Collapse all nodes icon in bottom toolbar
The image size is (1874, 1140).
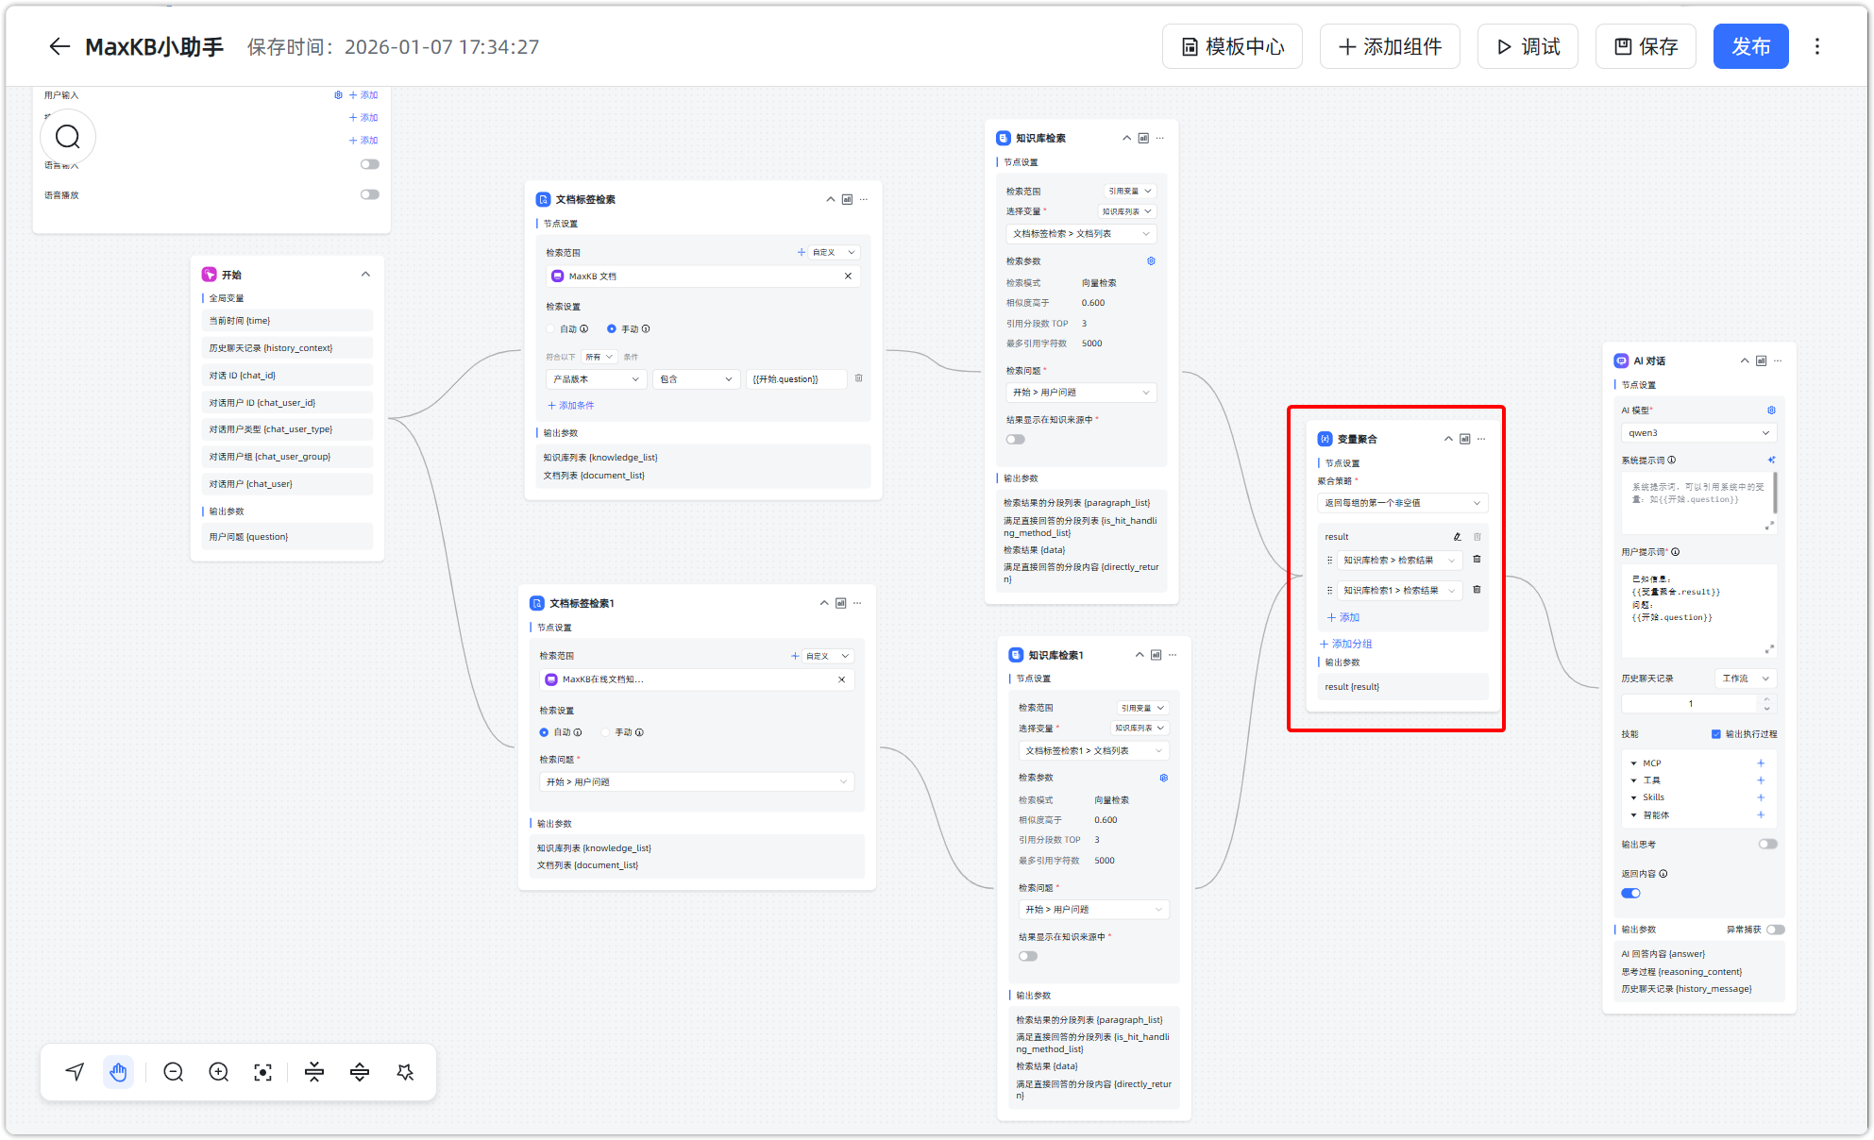click(314, 1072)
